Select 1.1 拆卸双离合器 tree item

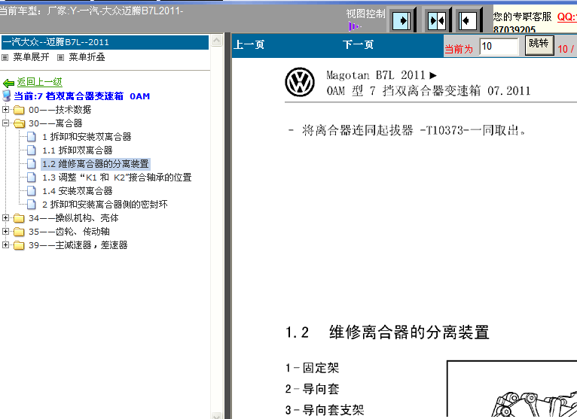point(78,150)
